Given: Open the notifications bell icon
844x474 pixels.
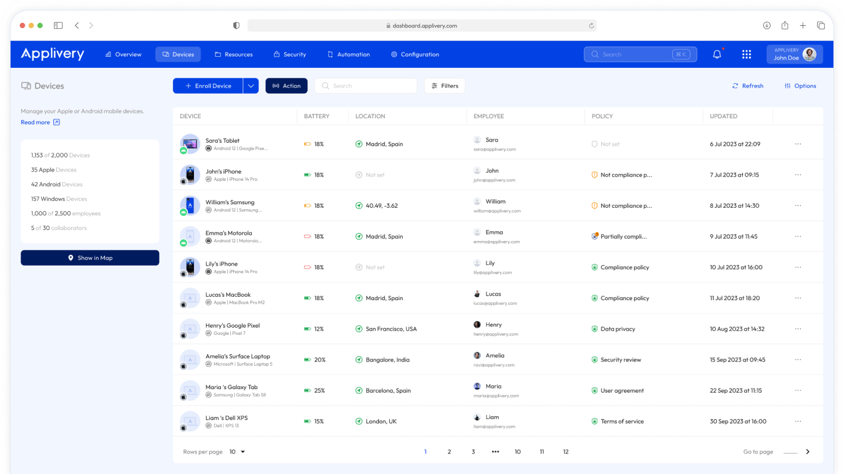Looking at the screenshot, I should tap(717, 54).
